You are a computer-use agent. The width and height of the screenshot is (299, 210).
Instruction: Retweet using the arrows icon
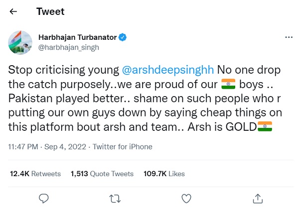click(115, 199)
